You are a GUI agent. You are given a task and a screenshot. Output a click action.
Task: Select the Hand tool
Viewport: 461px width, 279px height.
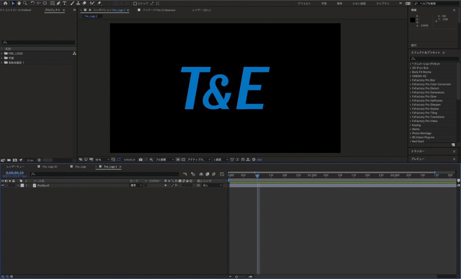20,3
